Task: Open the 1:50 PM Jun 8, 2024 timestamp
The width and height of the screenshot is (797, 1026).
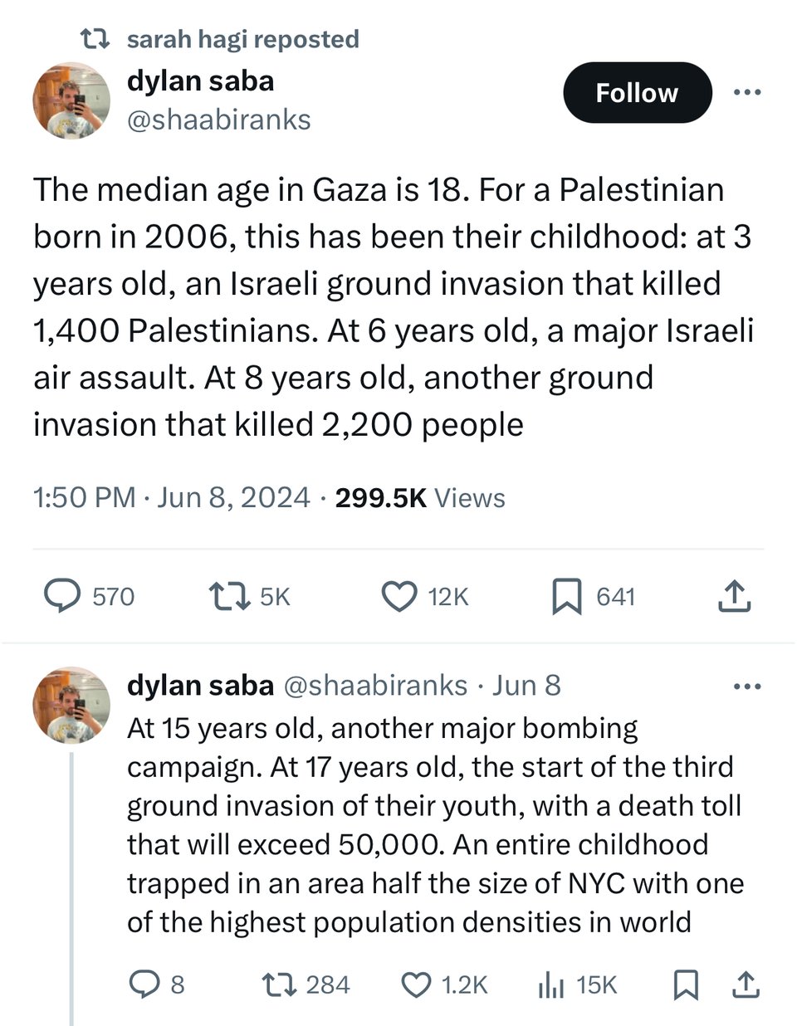Action: (171, 497)
